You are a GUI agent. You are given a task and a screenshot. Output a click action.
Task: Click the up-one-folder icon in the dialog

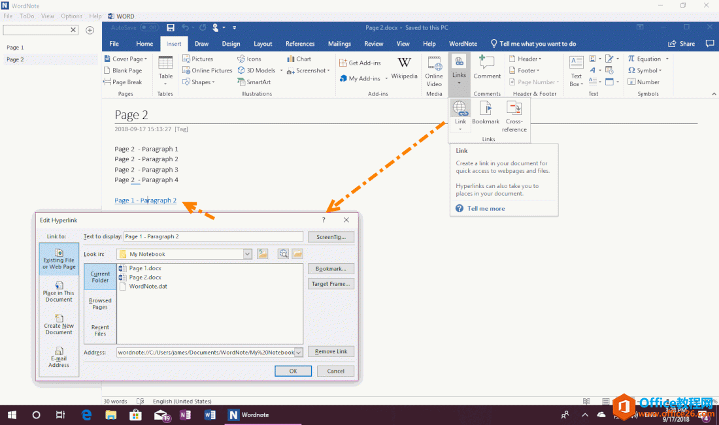point(263,254)
